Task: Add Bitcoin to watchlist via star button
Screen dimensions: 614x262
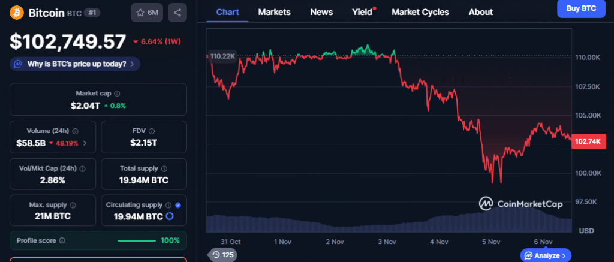Action: pyautogui.click(x=147, y=13)
